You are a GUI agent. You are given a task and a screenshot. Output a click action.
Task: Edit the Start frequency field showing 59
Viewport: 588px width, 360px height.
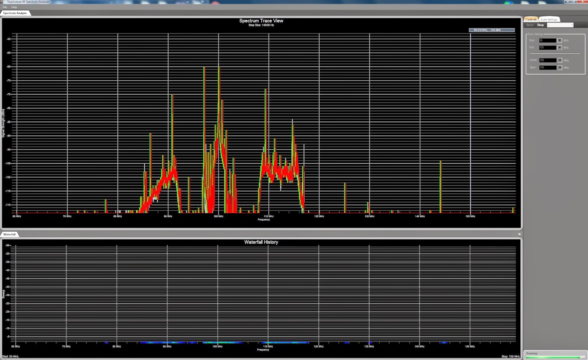pos(548,40)
